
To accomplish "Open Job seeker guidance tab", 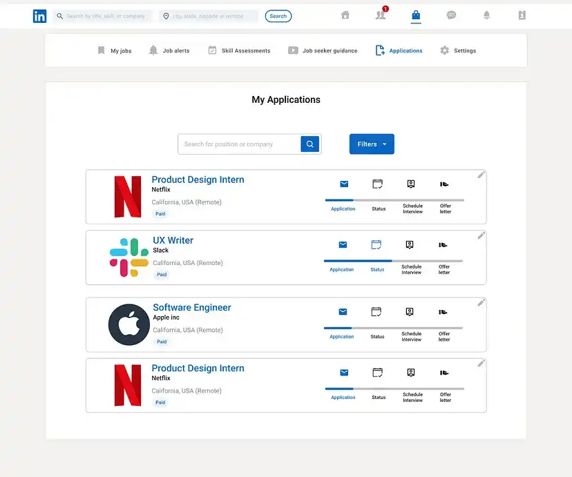I will tap(323, 50).
